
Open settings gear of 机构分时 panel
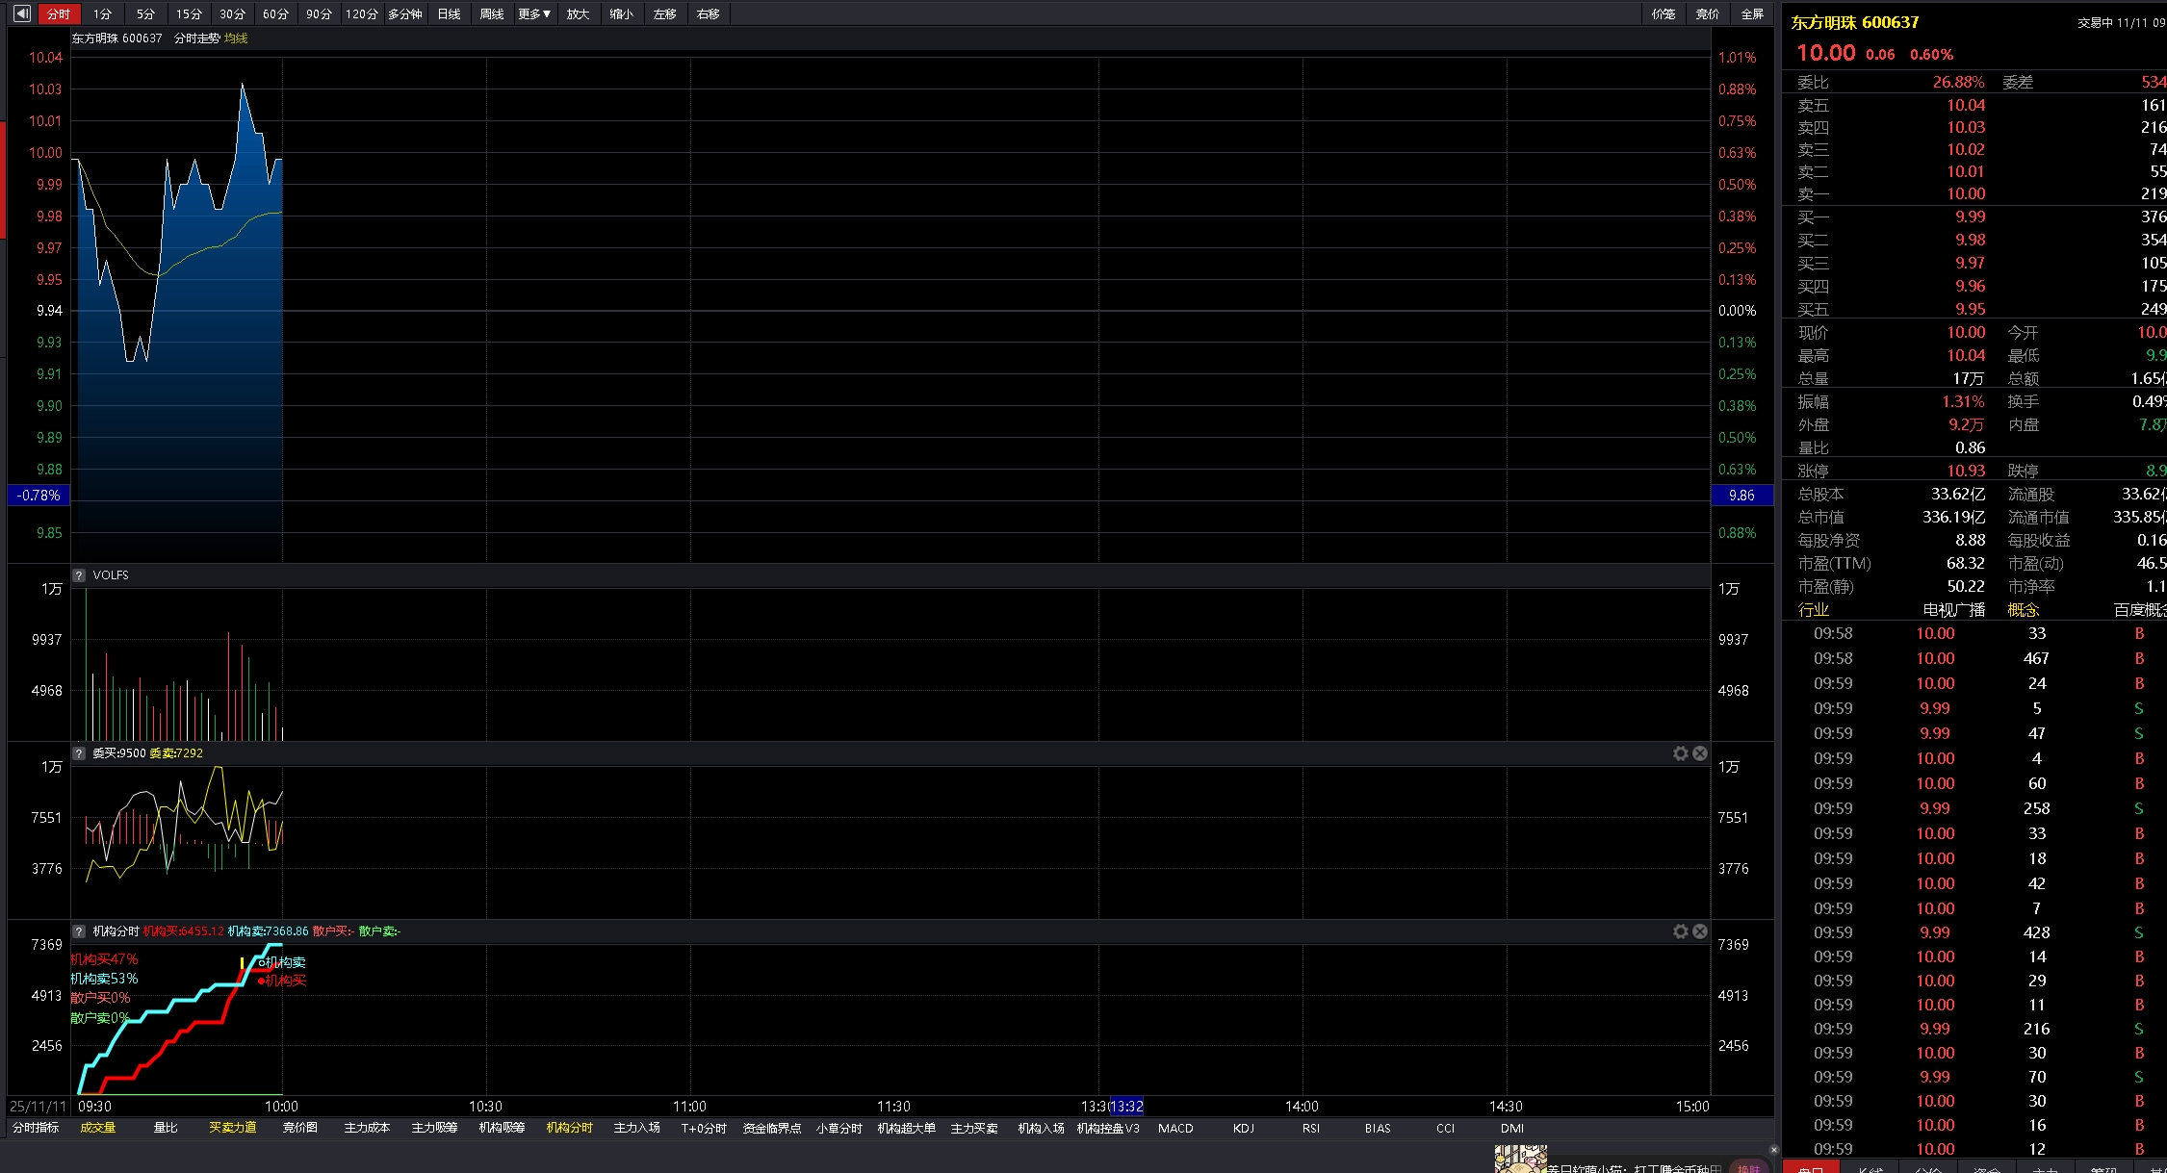(x=1681, y=931)
